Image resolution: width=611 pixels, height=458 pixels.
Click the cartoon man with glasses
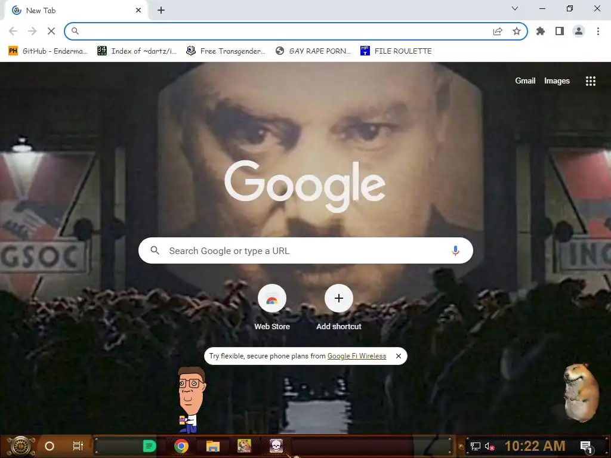[x=190, y=400]
